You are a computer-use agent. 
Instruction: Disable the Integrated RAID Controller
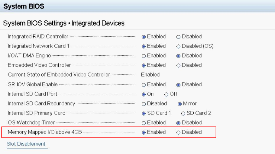click(179, 37)
